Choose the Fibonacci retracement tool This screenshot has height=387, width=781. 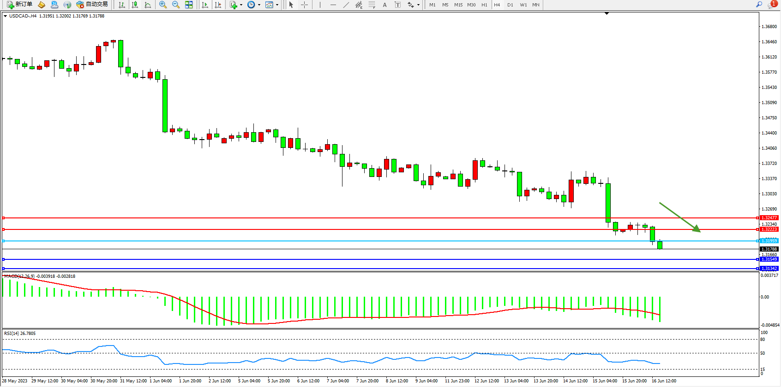click(372, 5)
